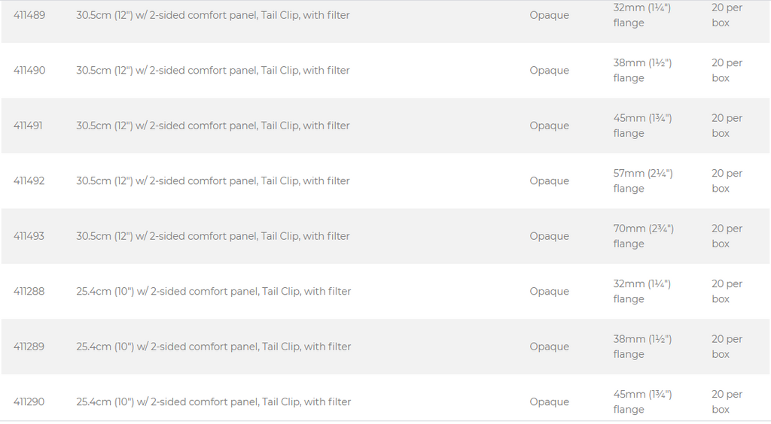The width and height of the screenshot is (771, 424).
Task: Select product code 411490
Action: click(29, 71)
